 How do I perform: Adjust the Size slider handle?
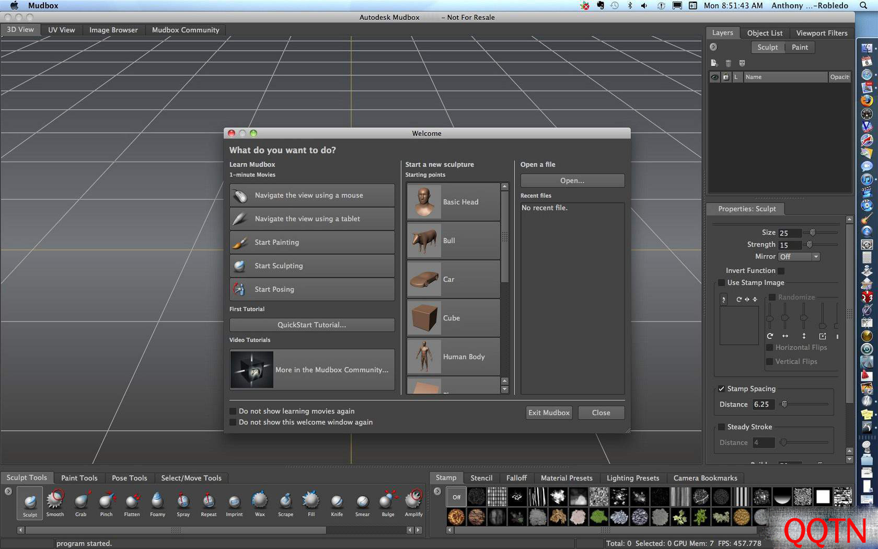coord(813,232)
